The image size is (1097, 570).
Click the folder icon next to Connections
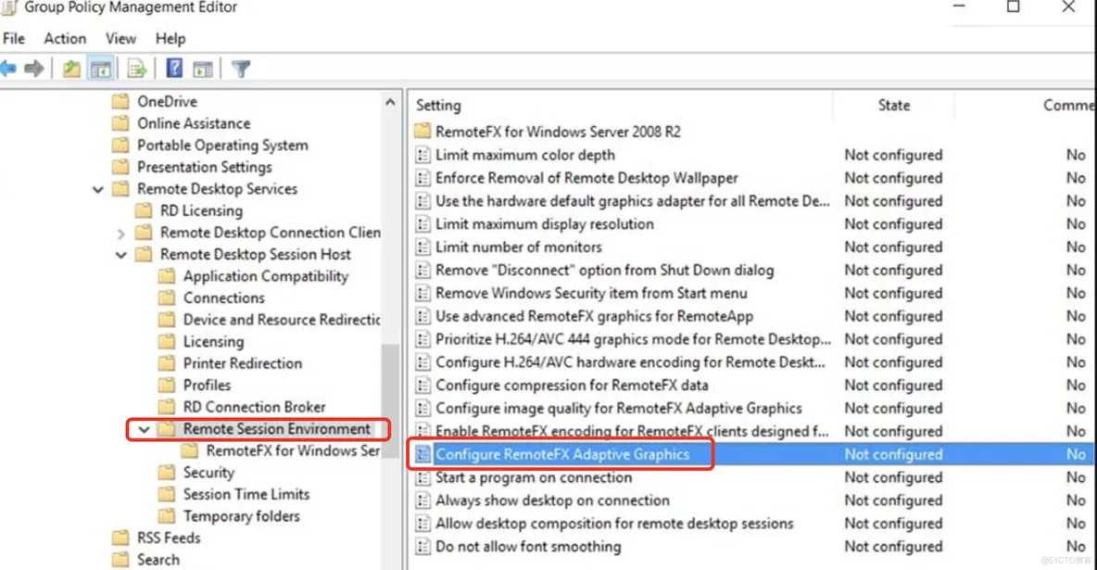(167, 298)
